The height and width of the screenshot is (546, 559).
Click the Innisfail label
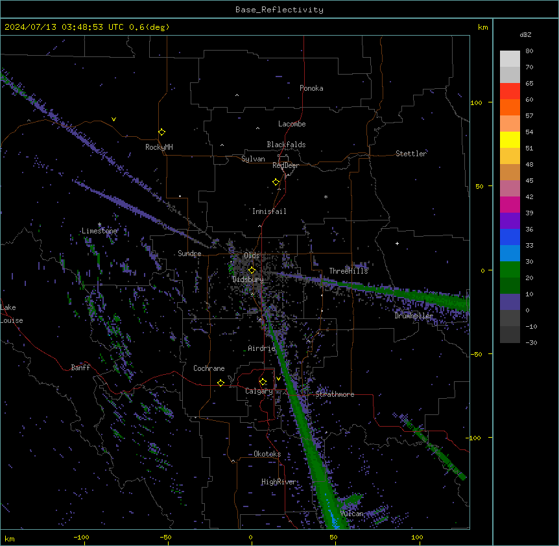(x=269, y=211)
